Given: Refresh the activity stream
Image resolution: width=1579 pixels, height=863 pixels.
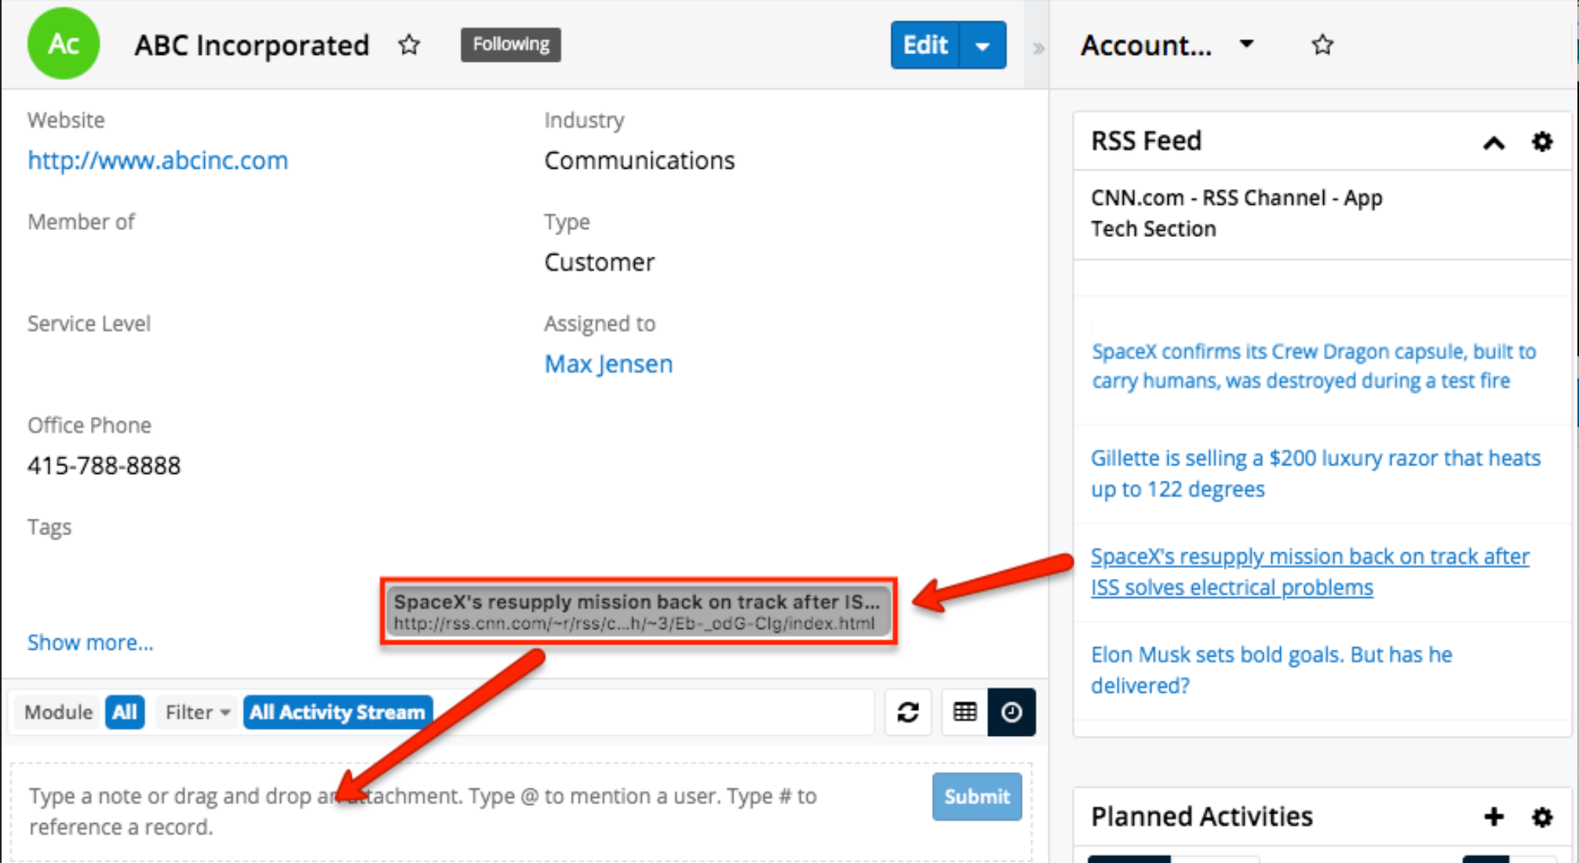Looking at the screenshot, I should (x=908, y=712).
